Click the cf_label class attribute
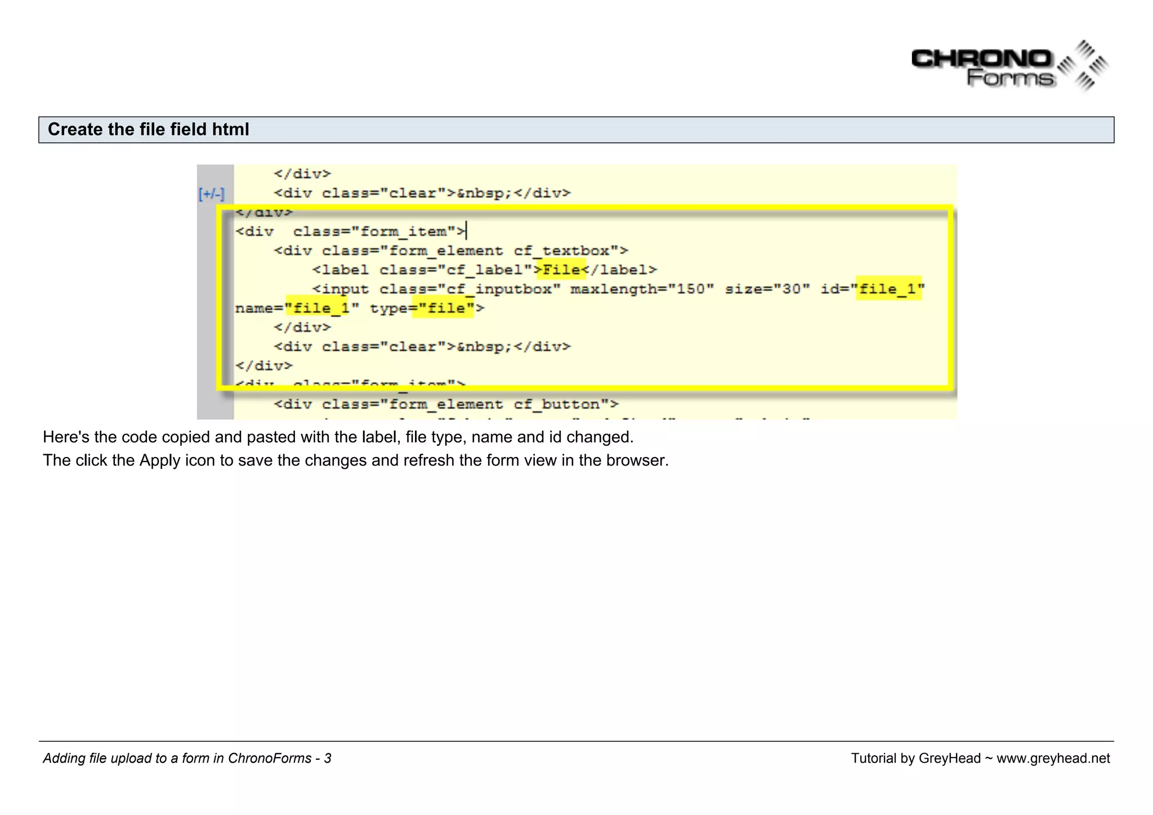The image size is (1153, 815). pyautogui.click(x=456, y=270)
